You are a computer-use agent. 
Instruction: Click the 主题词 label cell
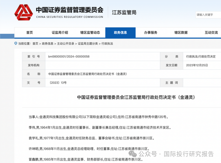(x=172, y=83)
